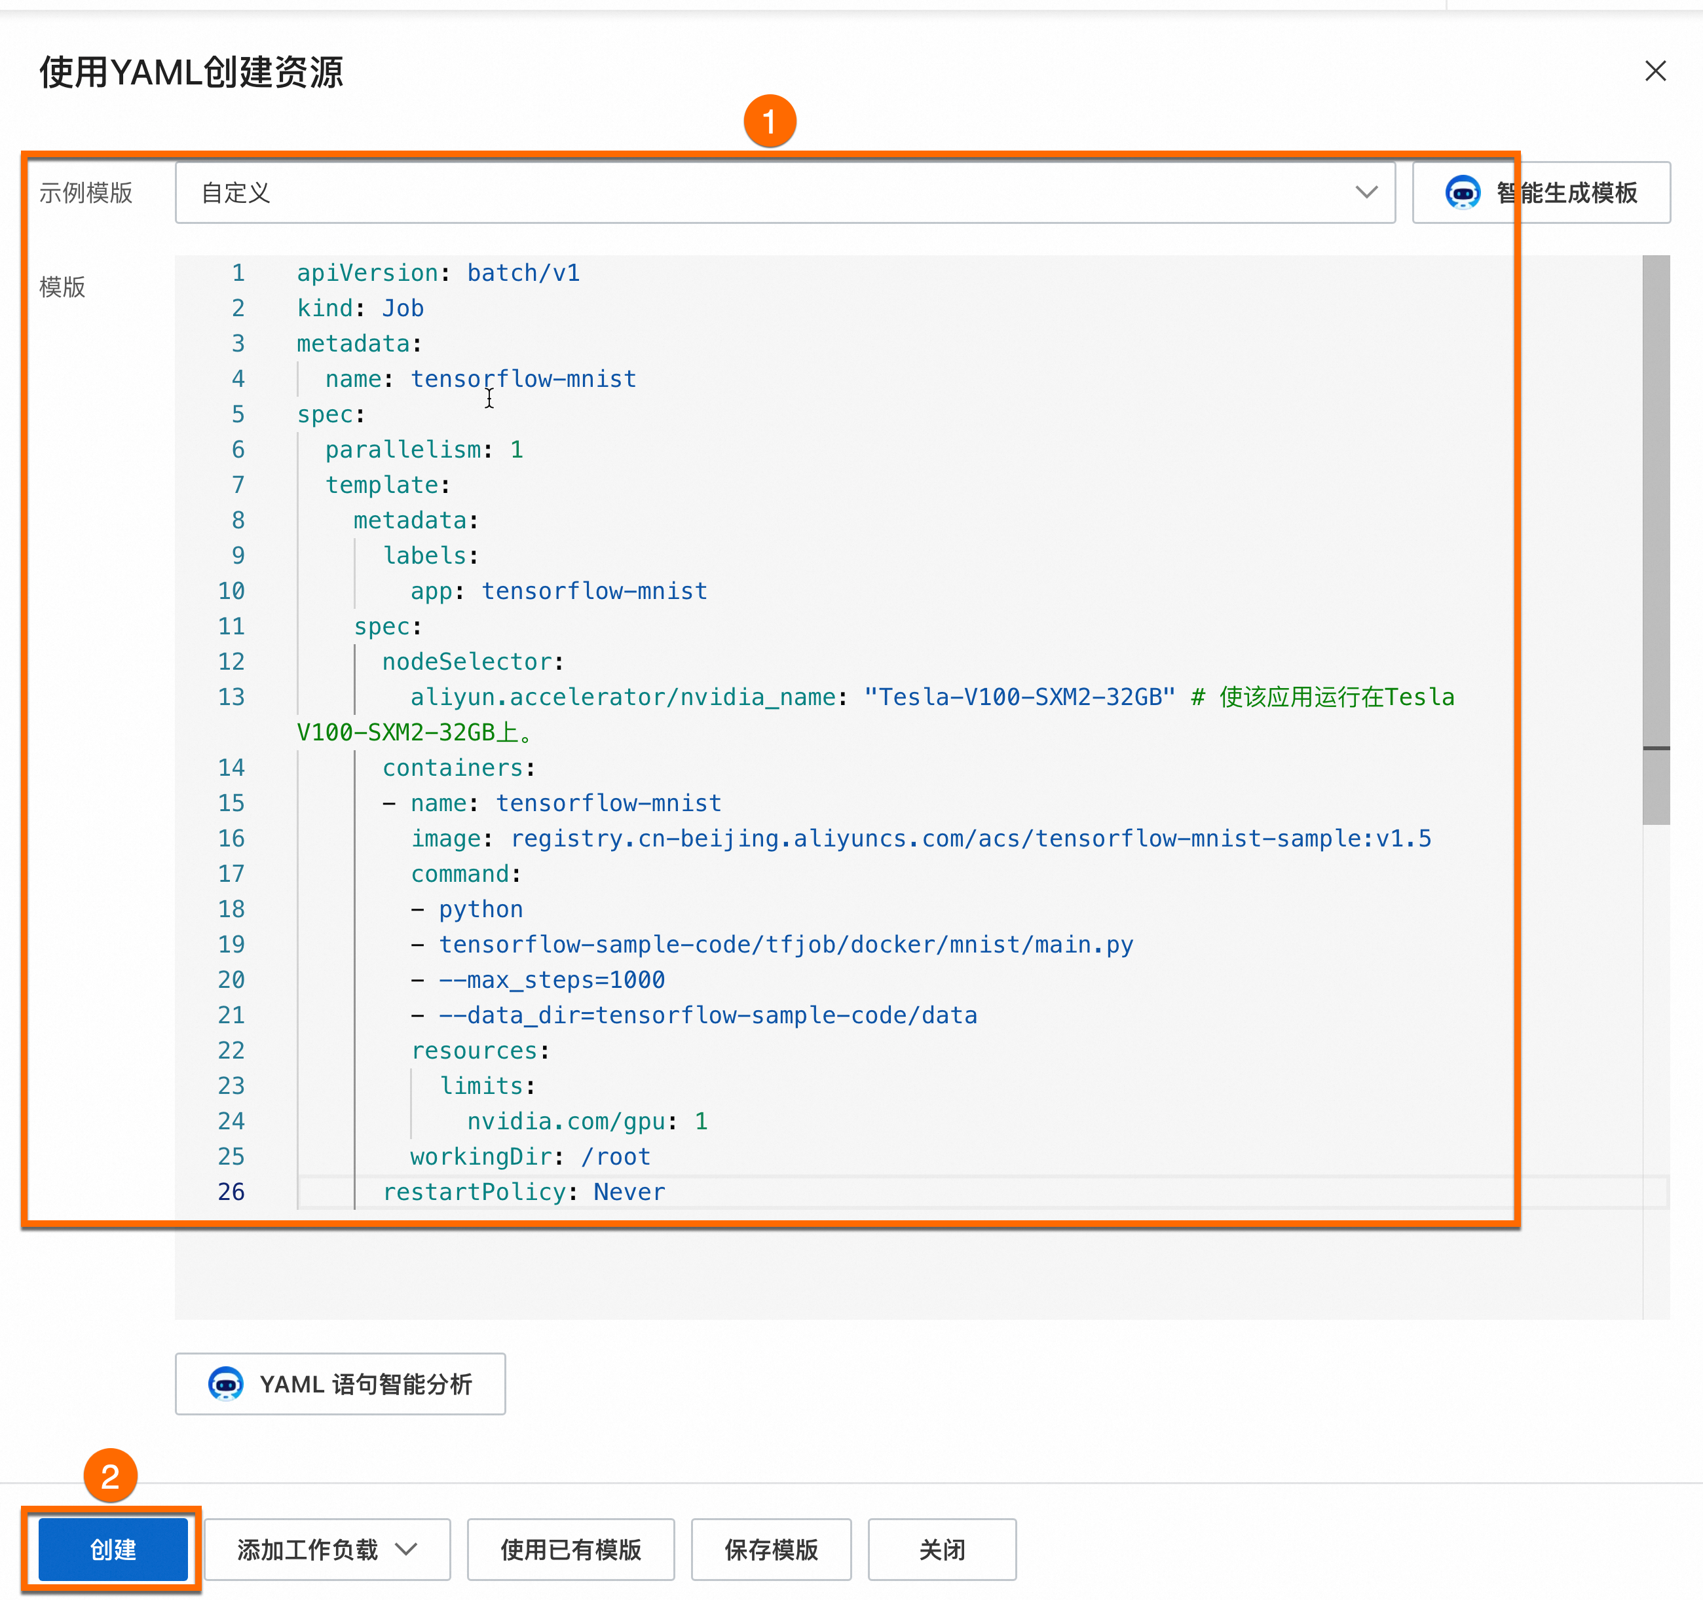Place cursor on line 26 restartPolicy: Never

tap(523, 1191)
